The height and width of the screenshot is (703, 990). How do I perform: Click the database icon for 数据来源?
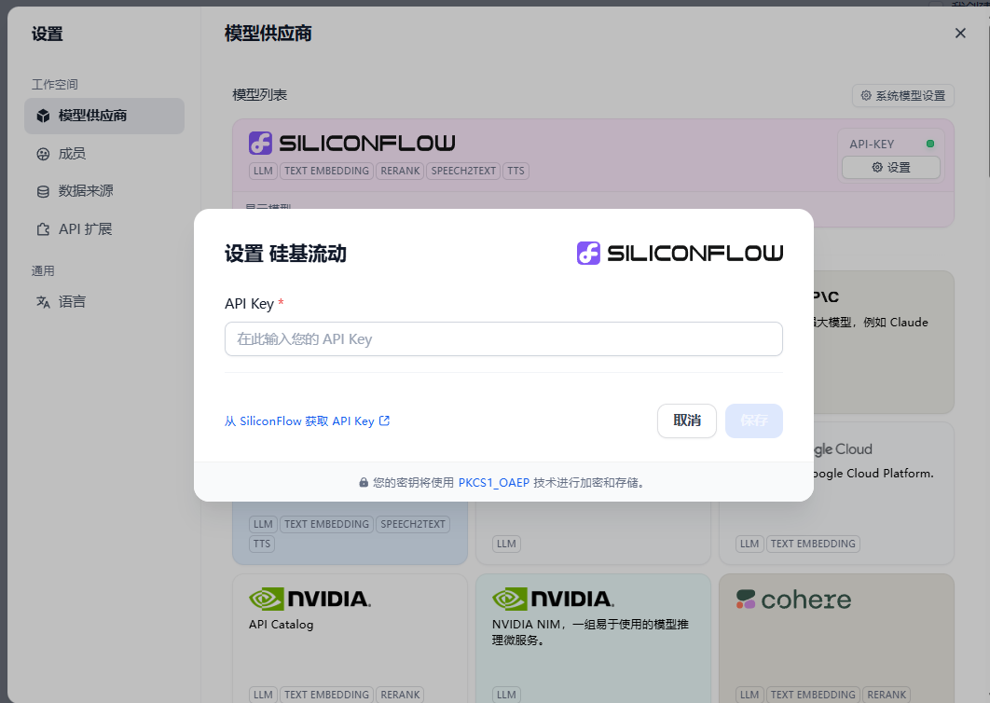[43, 191]
